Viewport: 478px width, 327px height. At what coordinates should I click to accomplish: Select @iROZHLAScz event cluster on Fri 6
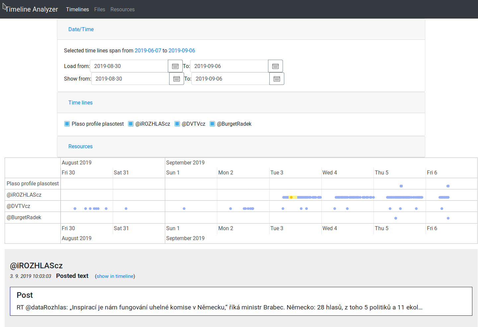pos(444,197)
